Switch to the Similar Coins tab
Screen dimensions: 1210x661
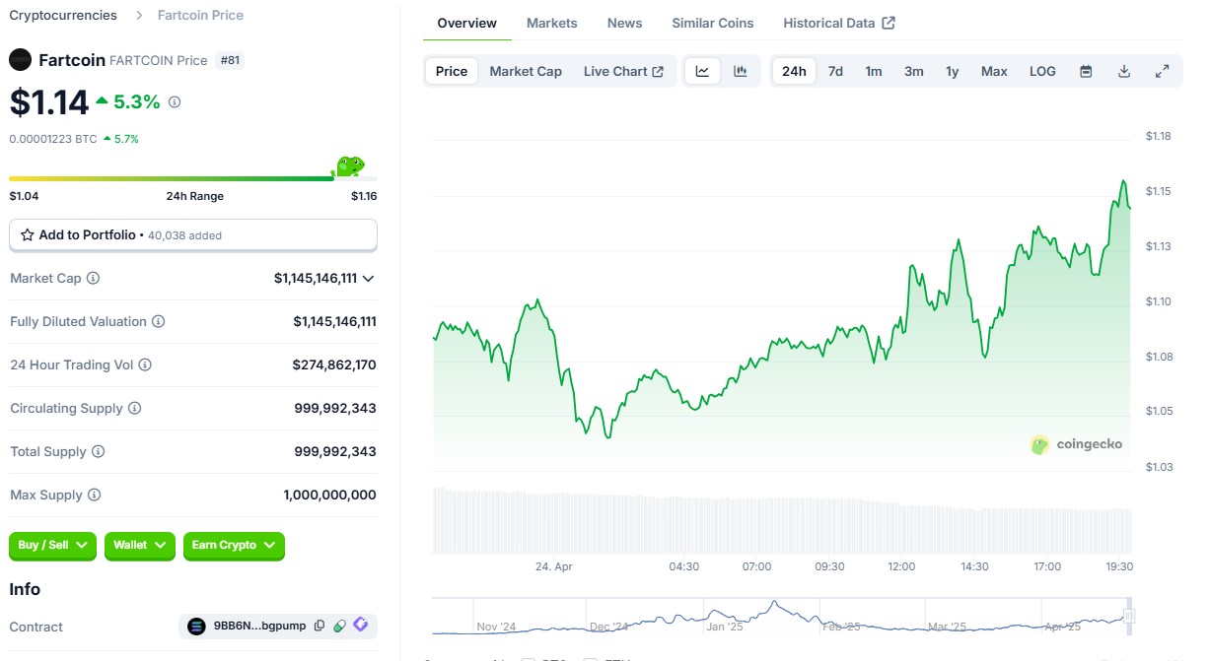point(713,23)
